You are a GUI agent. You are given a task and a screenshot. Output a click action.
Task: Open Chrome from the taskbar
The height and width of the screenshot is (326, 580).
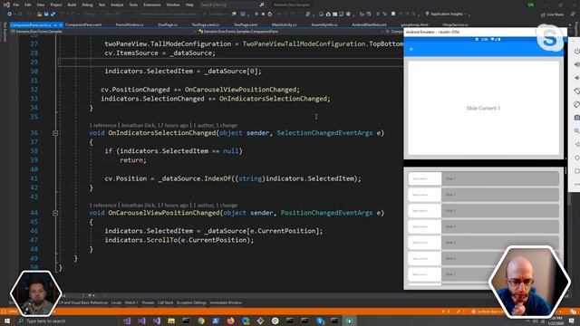pos(201,321)
